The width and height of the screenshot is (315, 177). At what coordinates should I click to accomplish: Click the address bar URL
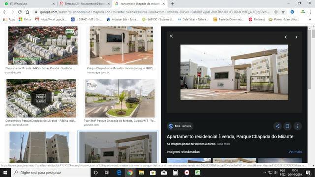154,12
